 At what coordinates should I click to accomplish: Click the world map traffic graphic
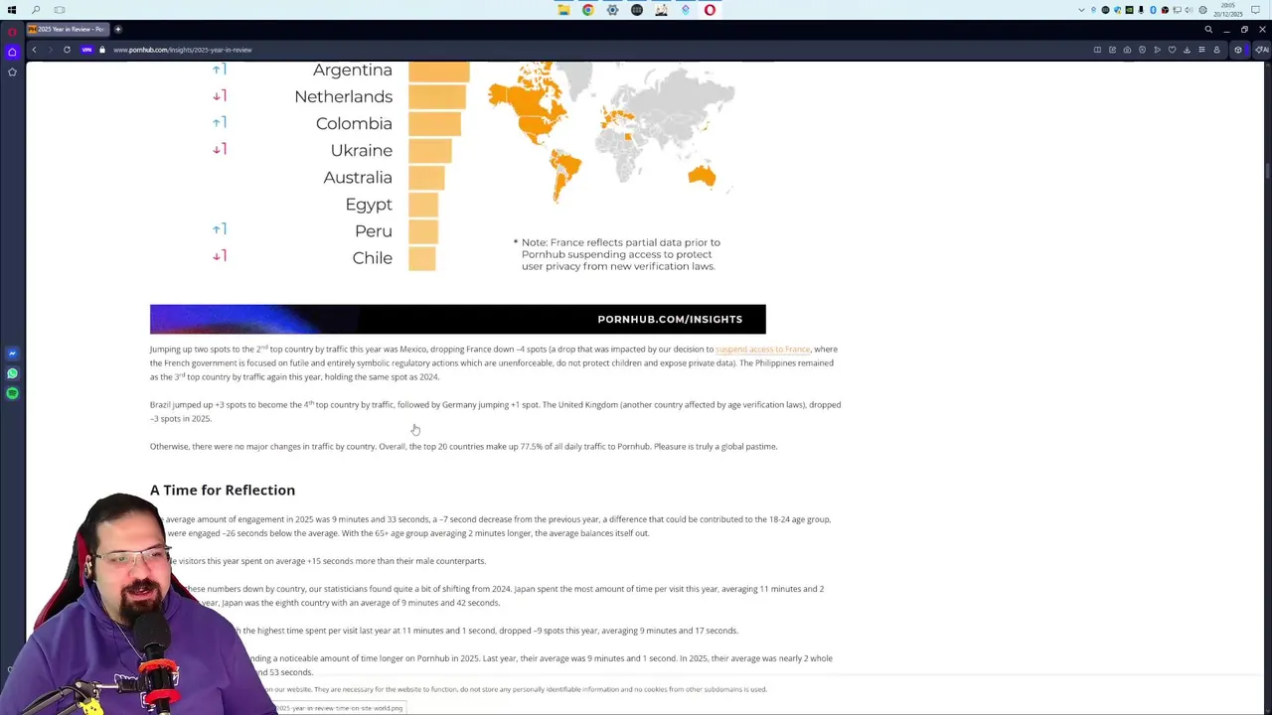click(611, 134)
